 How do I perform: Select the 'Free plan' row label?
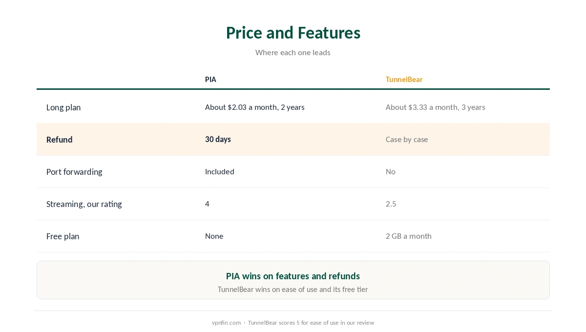point(63,236)
